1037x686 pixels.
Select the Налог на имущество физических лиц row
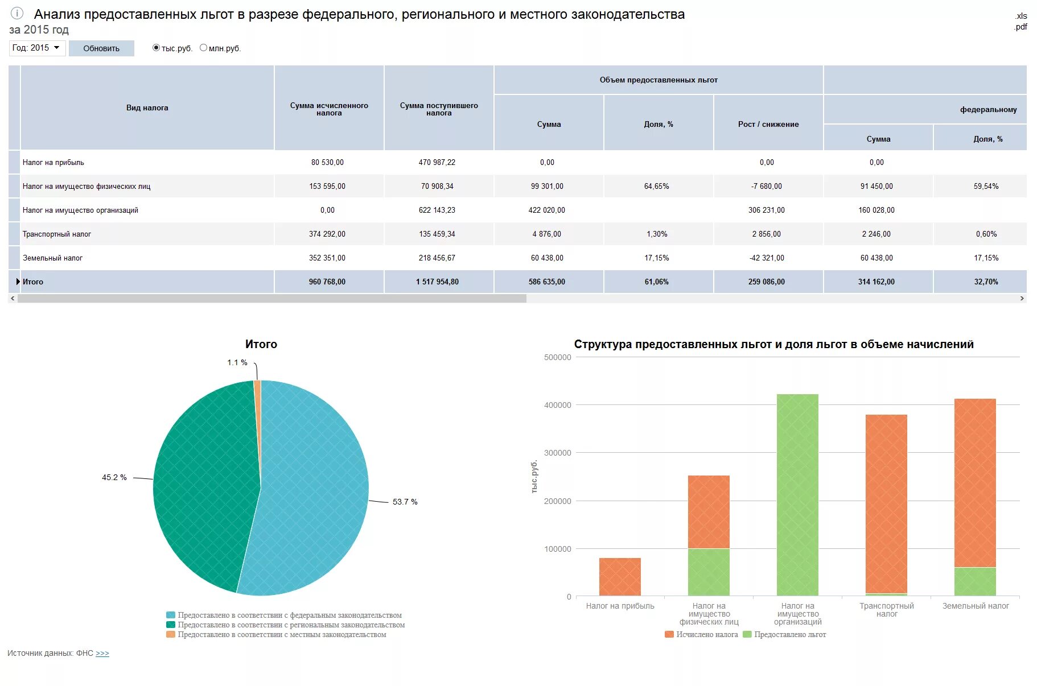click(x=517, y=186)
